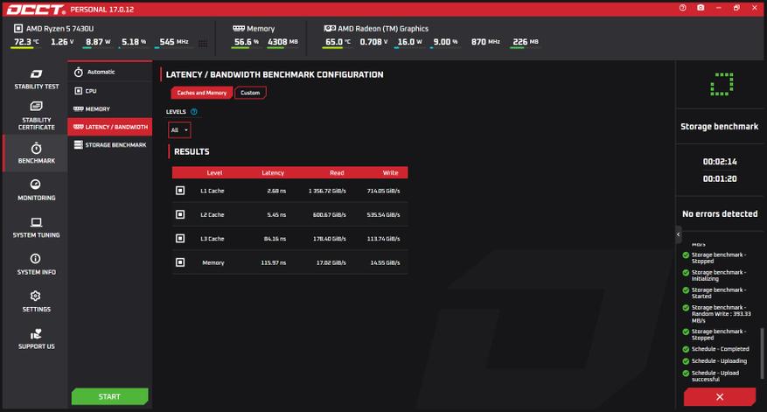This screenshot has width=767, height=412.
Task: Open the System Tuning section
Action: [36, 227]
